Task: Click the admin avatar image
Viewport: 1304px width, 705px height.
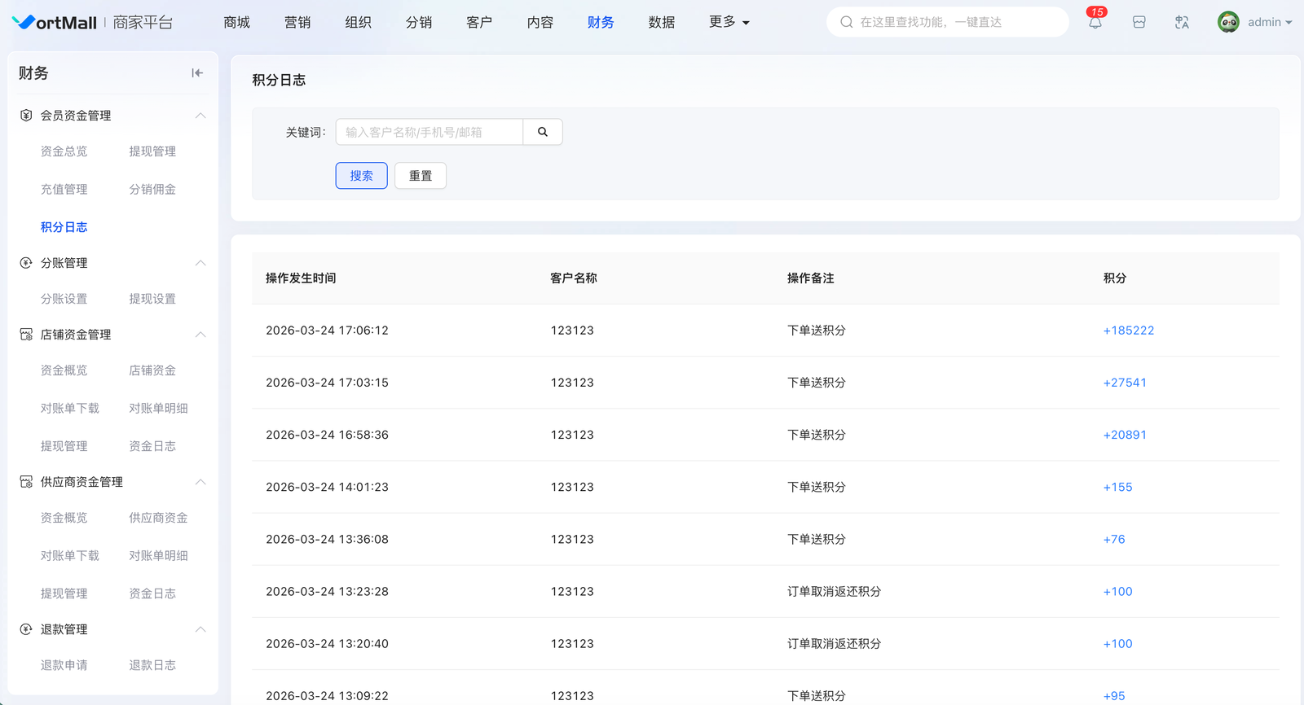Action: pos(1228,22)
